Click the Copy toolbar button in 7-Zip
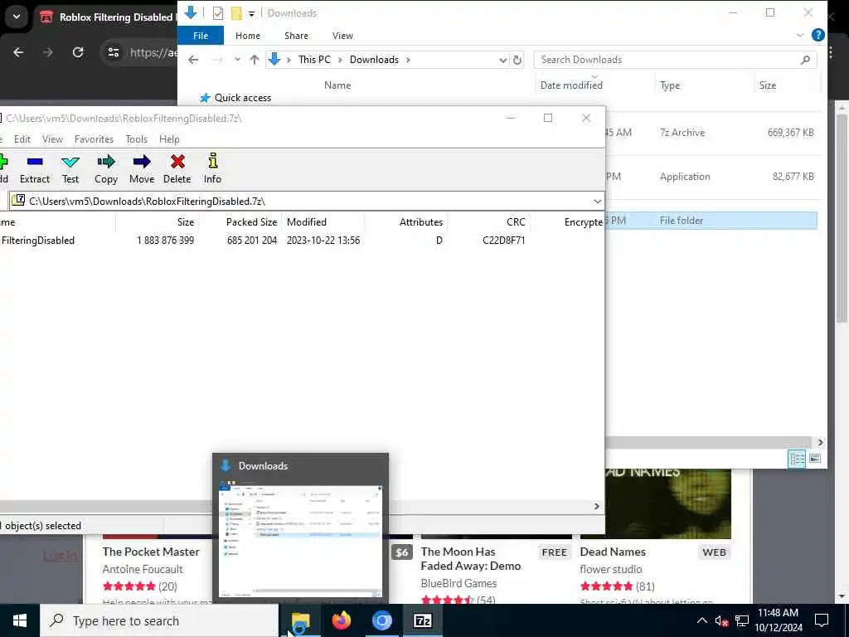 (x=106, y=169)
